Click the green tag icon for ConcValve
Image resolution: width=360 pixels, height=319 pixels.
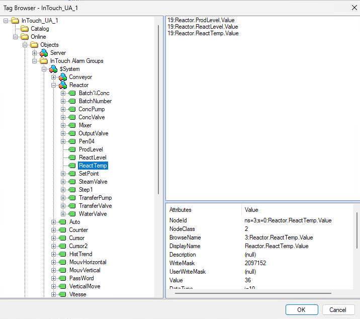[72, 117]
